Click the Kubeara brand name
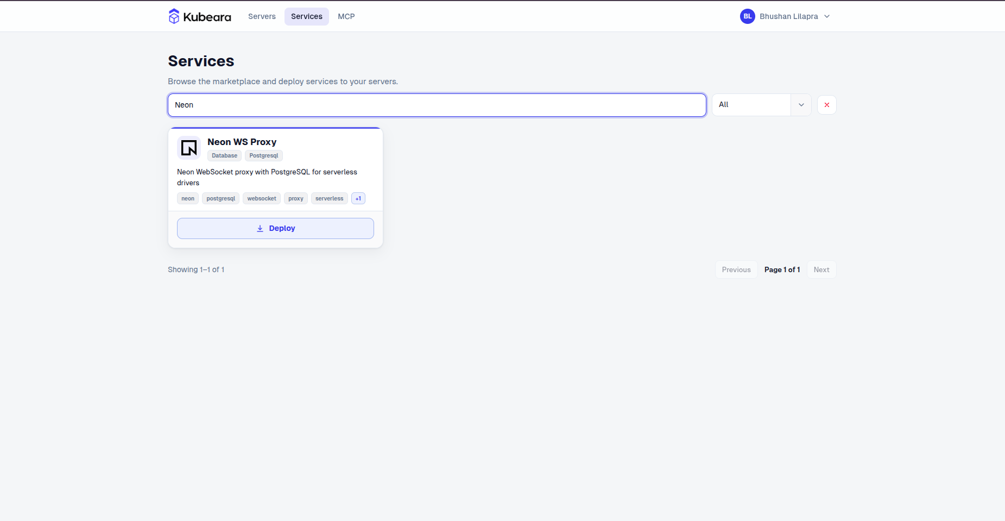The height and width of the screenshot is (521, 1005). tap(207, 17)
